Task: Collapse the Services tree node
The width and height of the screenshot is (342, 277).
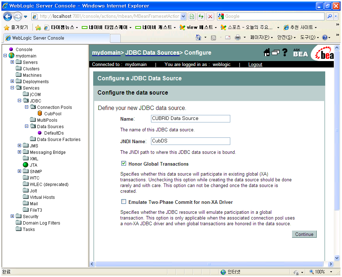Action: coord(12,88)
